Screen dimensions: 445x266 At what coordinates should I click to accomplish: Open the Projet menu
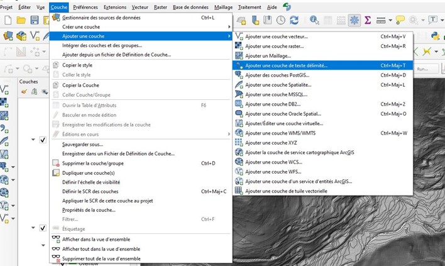click(x=6, y=7)
